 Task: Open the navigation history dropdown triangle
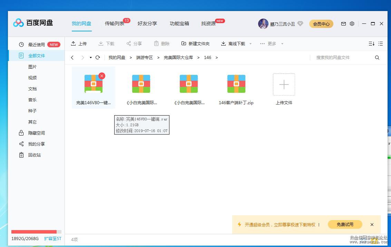pos(90,58)
